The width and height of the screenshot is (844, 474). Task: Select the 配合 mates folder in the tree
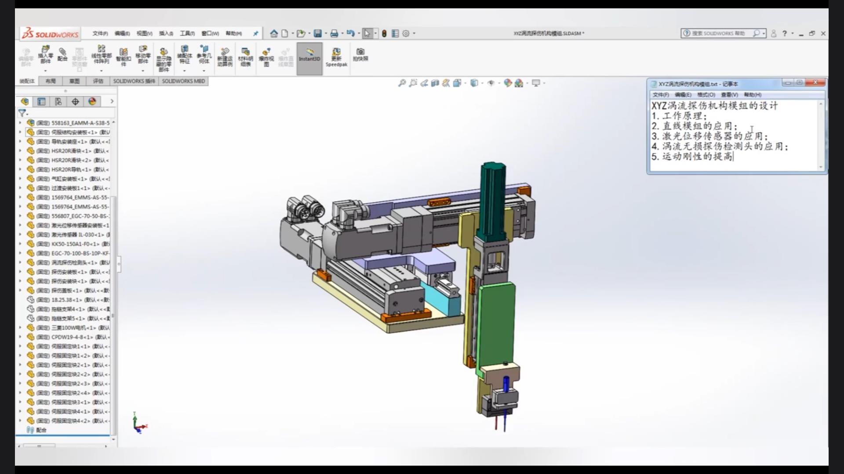(37, 430)
